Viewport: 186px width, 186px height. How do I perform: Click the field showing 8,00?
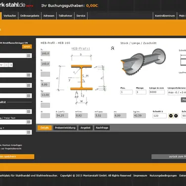click(46, 85)
